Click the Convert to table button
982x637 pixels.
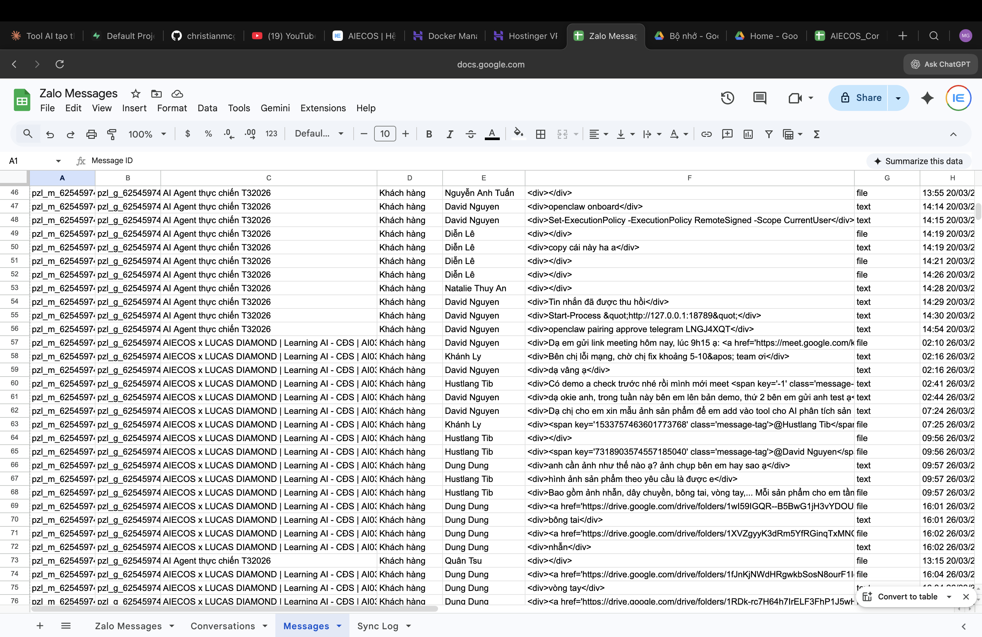click(900, 597)
